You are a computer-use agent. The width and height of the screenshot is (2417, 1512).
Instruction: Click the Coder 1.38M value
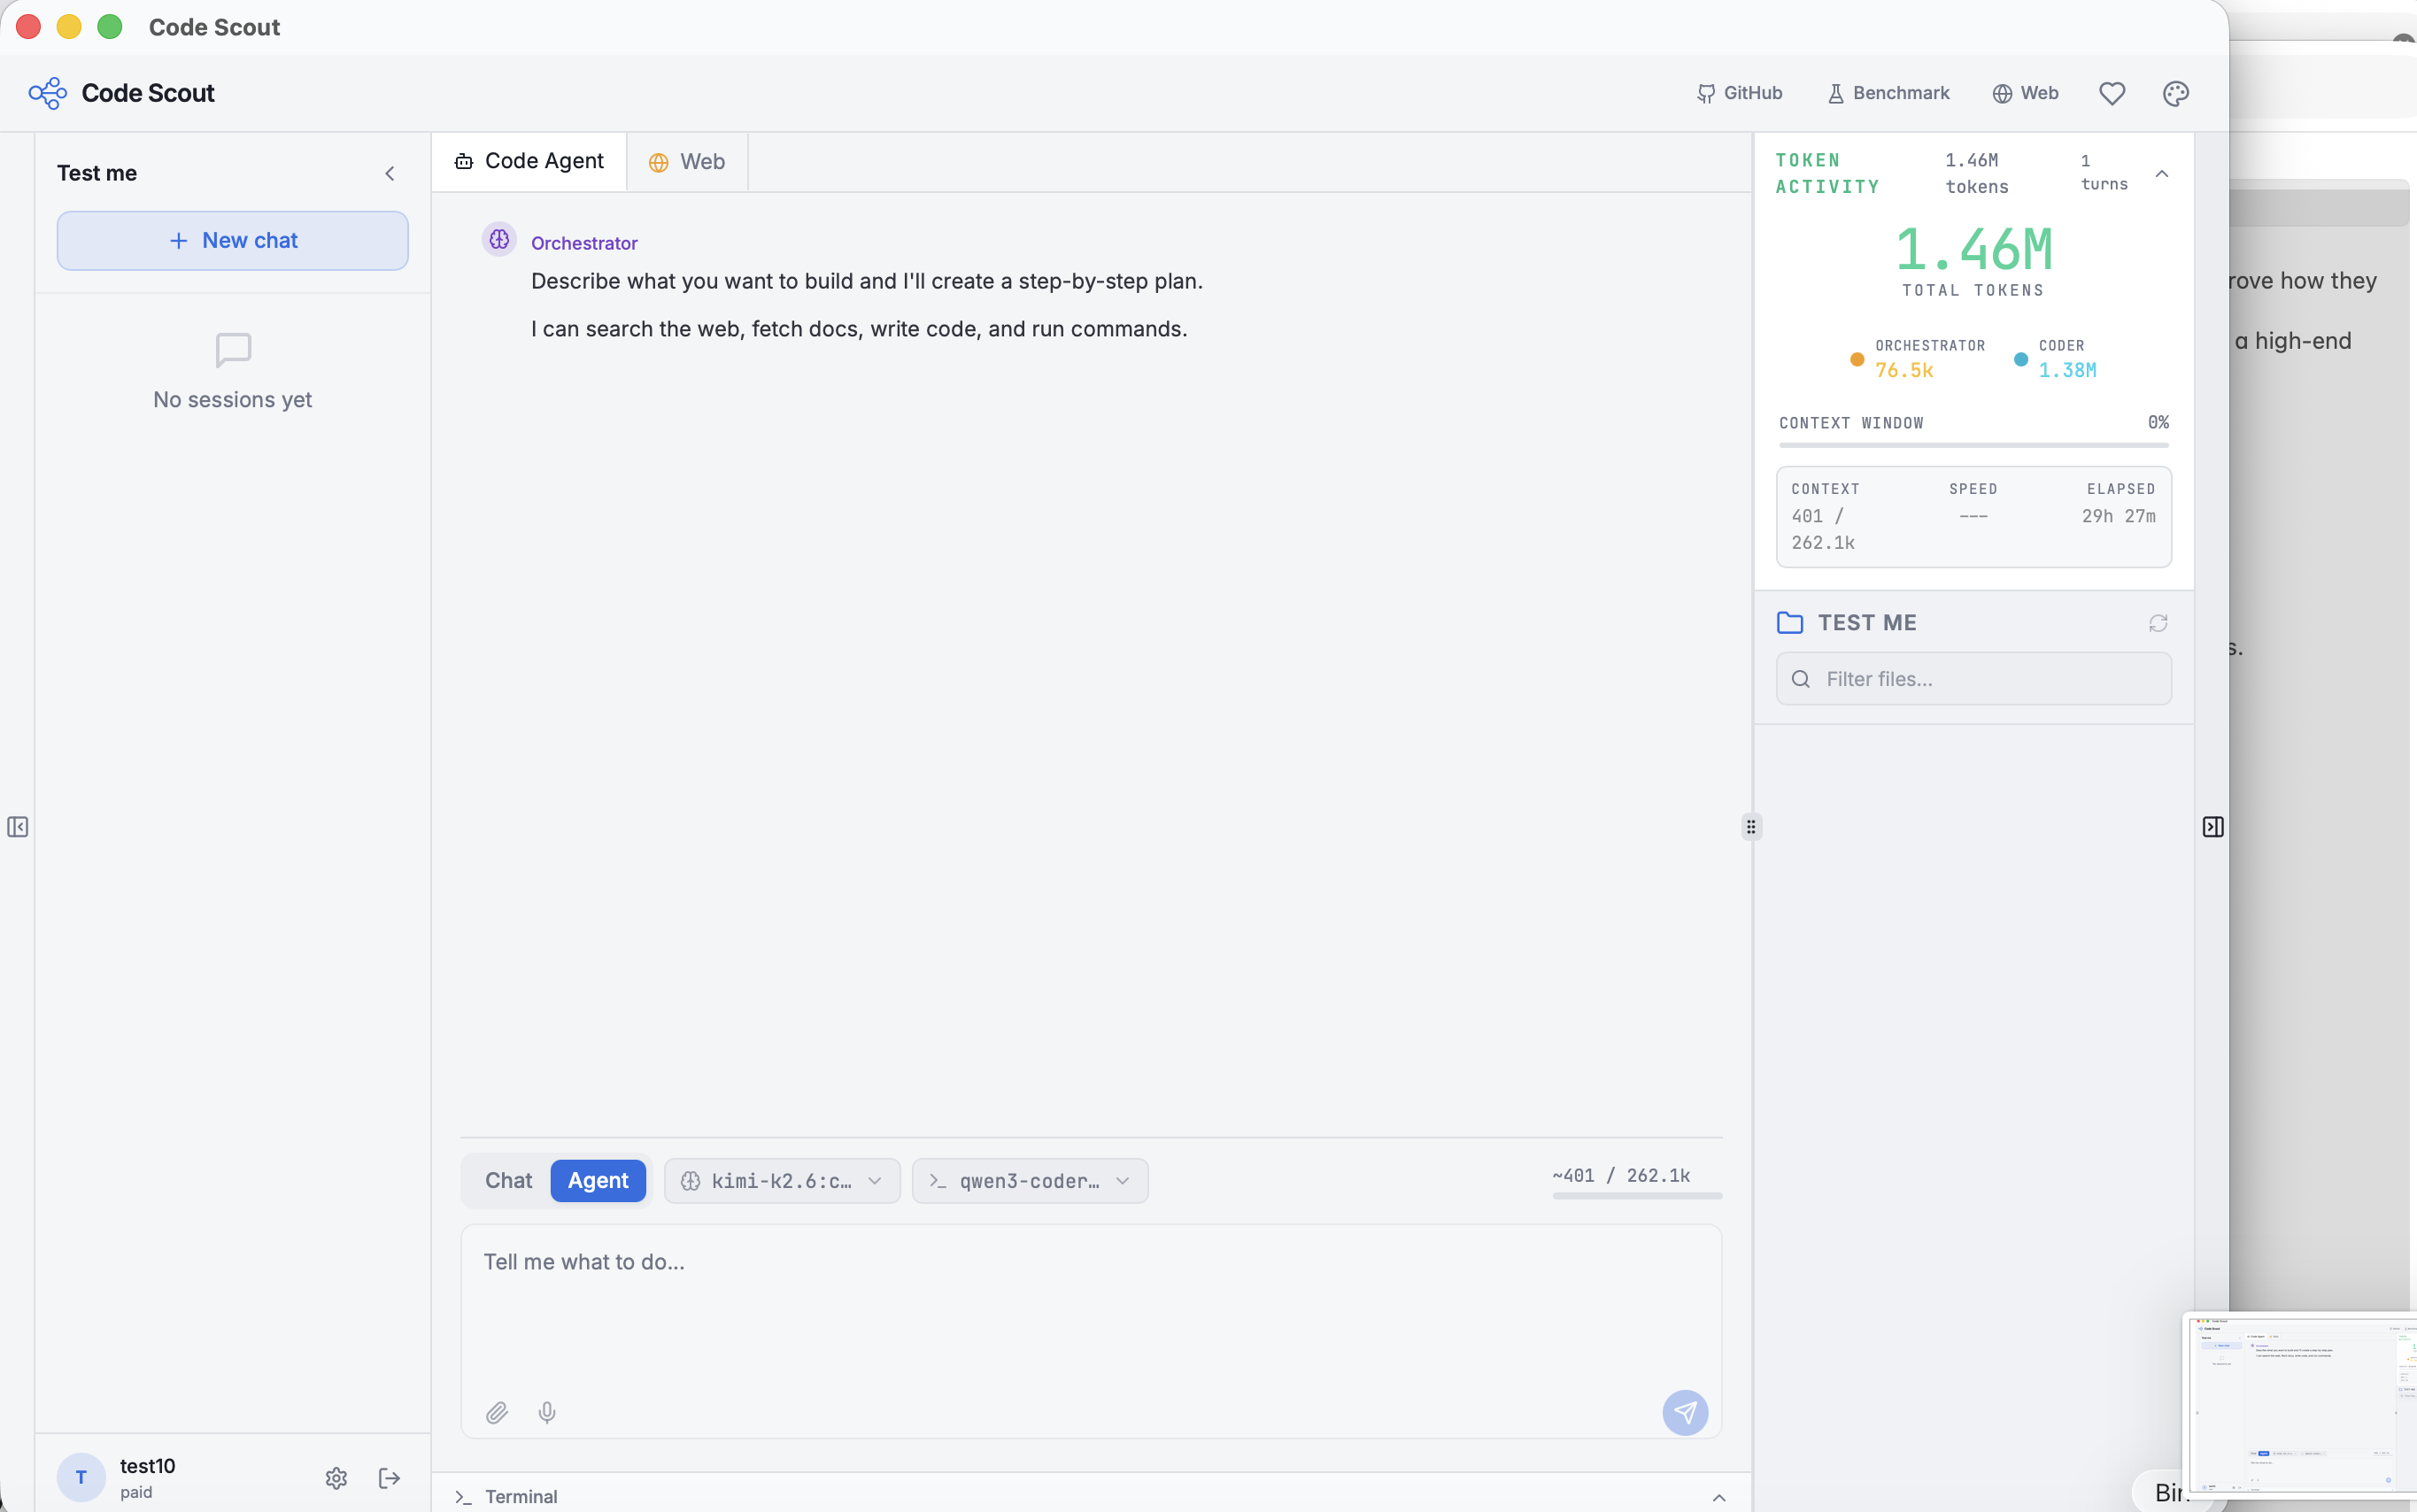pyautogui.click(x=2067, y=371)
